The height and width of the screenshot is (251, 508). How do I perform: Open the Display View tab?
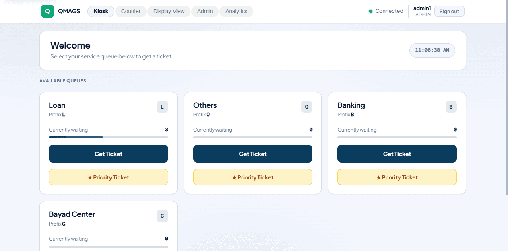click(169, 11)
